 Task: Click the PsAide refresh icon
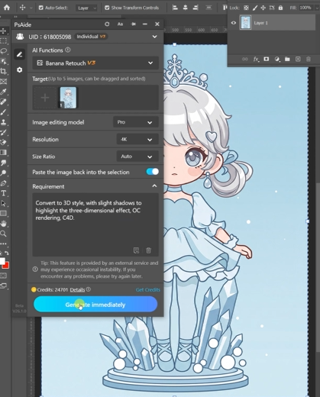point(107,24)
